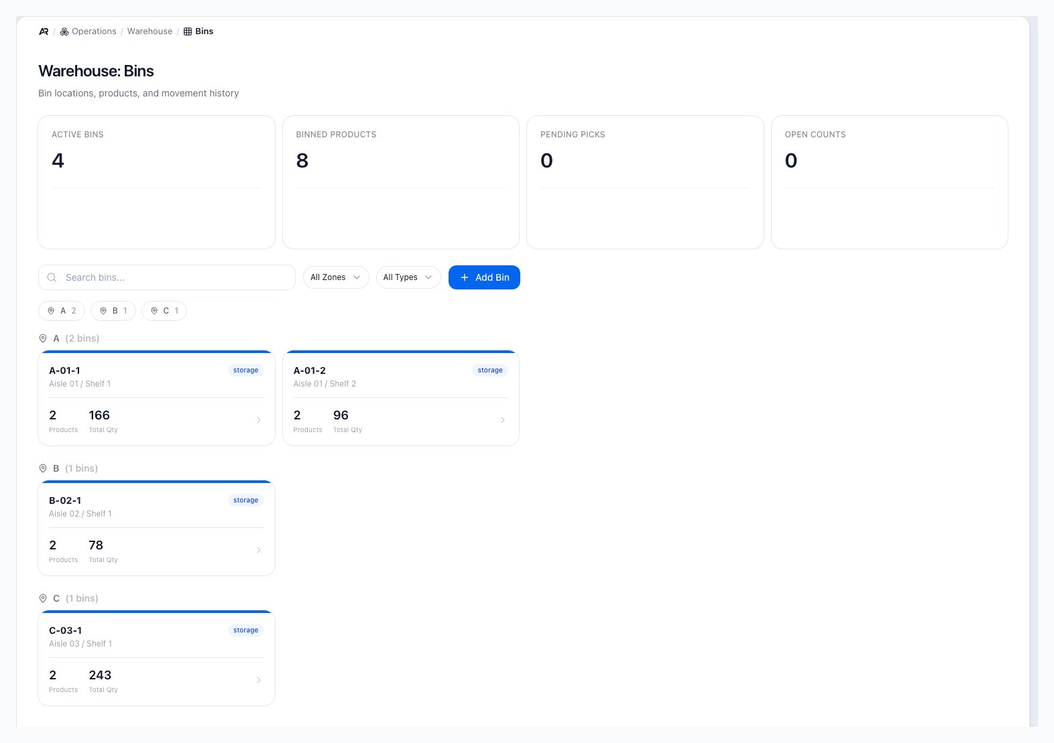Image resolution: width=1054 pixels, height=743 pixels.
Task: Click the A-01-2 bin title
Action: pos(310,370)
